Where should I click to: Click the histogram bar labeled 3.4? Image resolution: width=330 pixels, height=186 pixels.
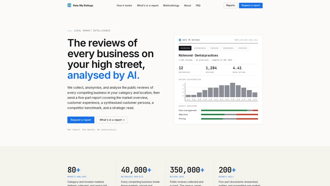coord(188,96)
